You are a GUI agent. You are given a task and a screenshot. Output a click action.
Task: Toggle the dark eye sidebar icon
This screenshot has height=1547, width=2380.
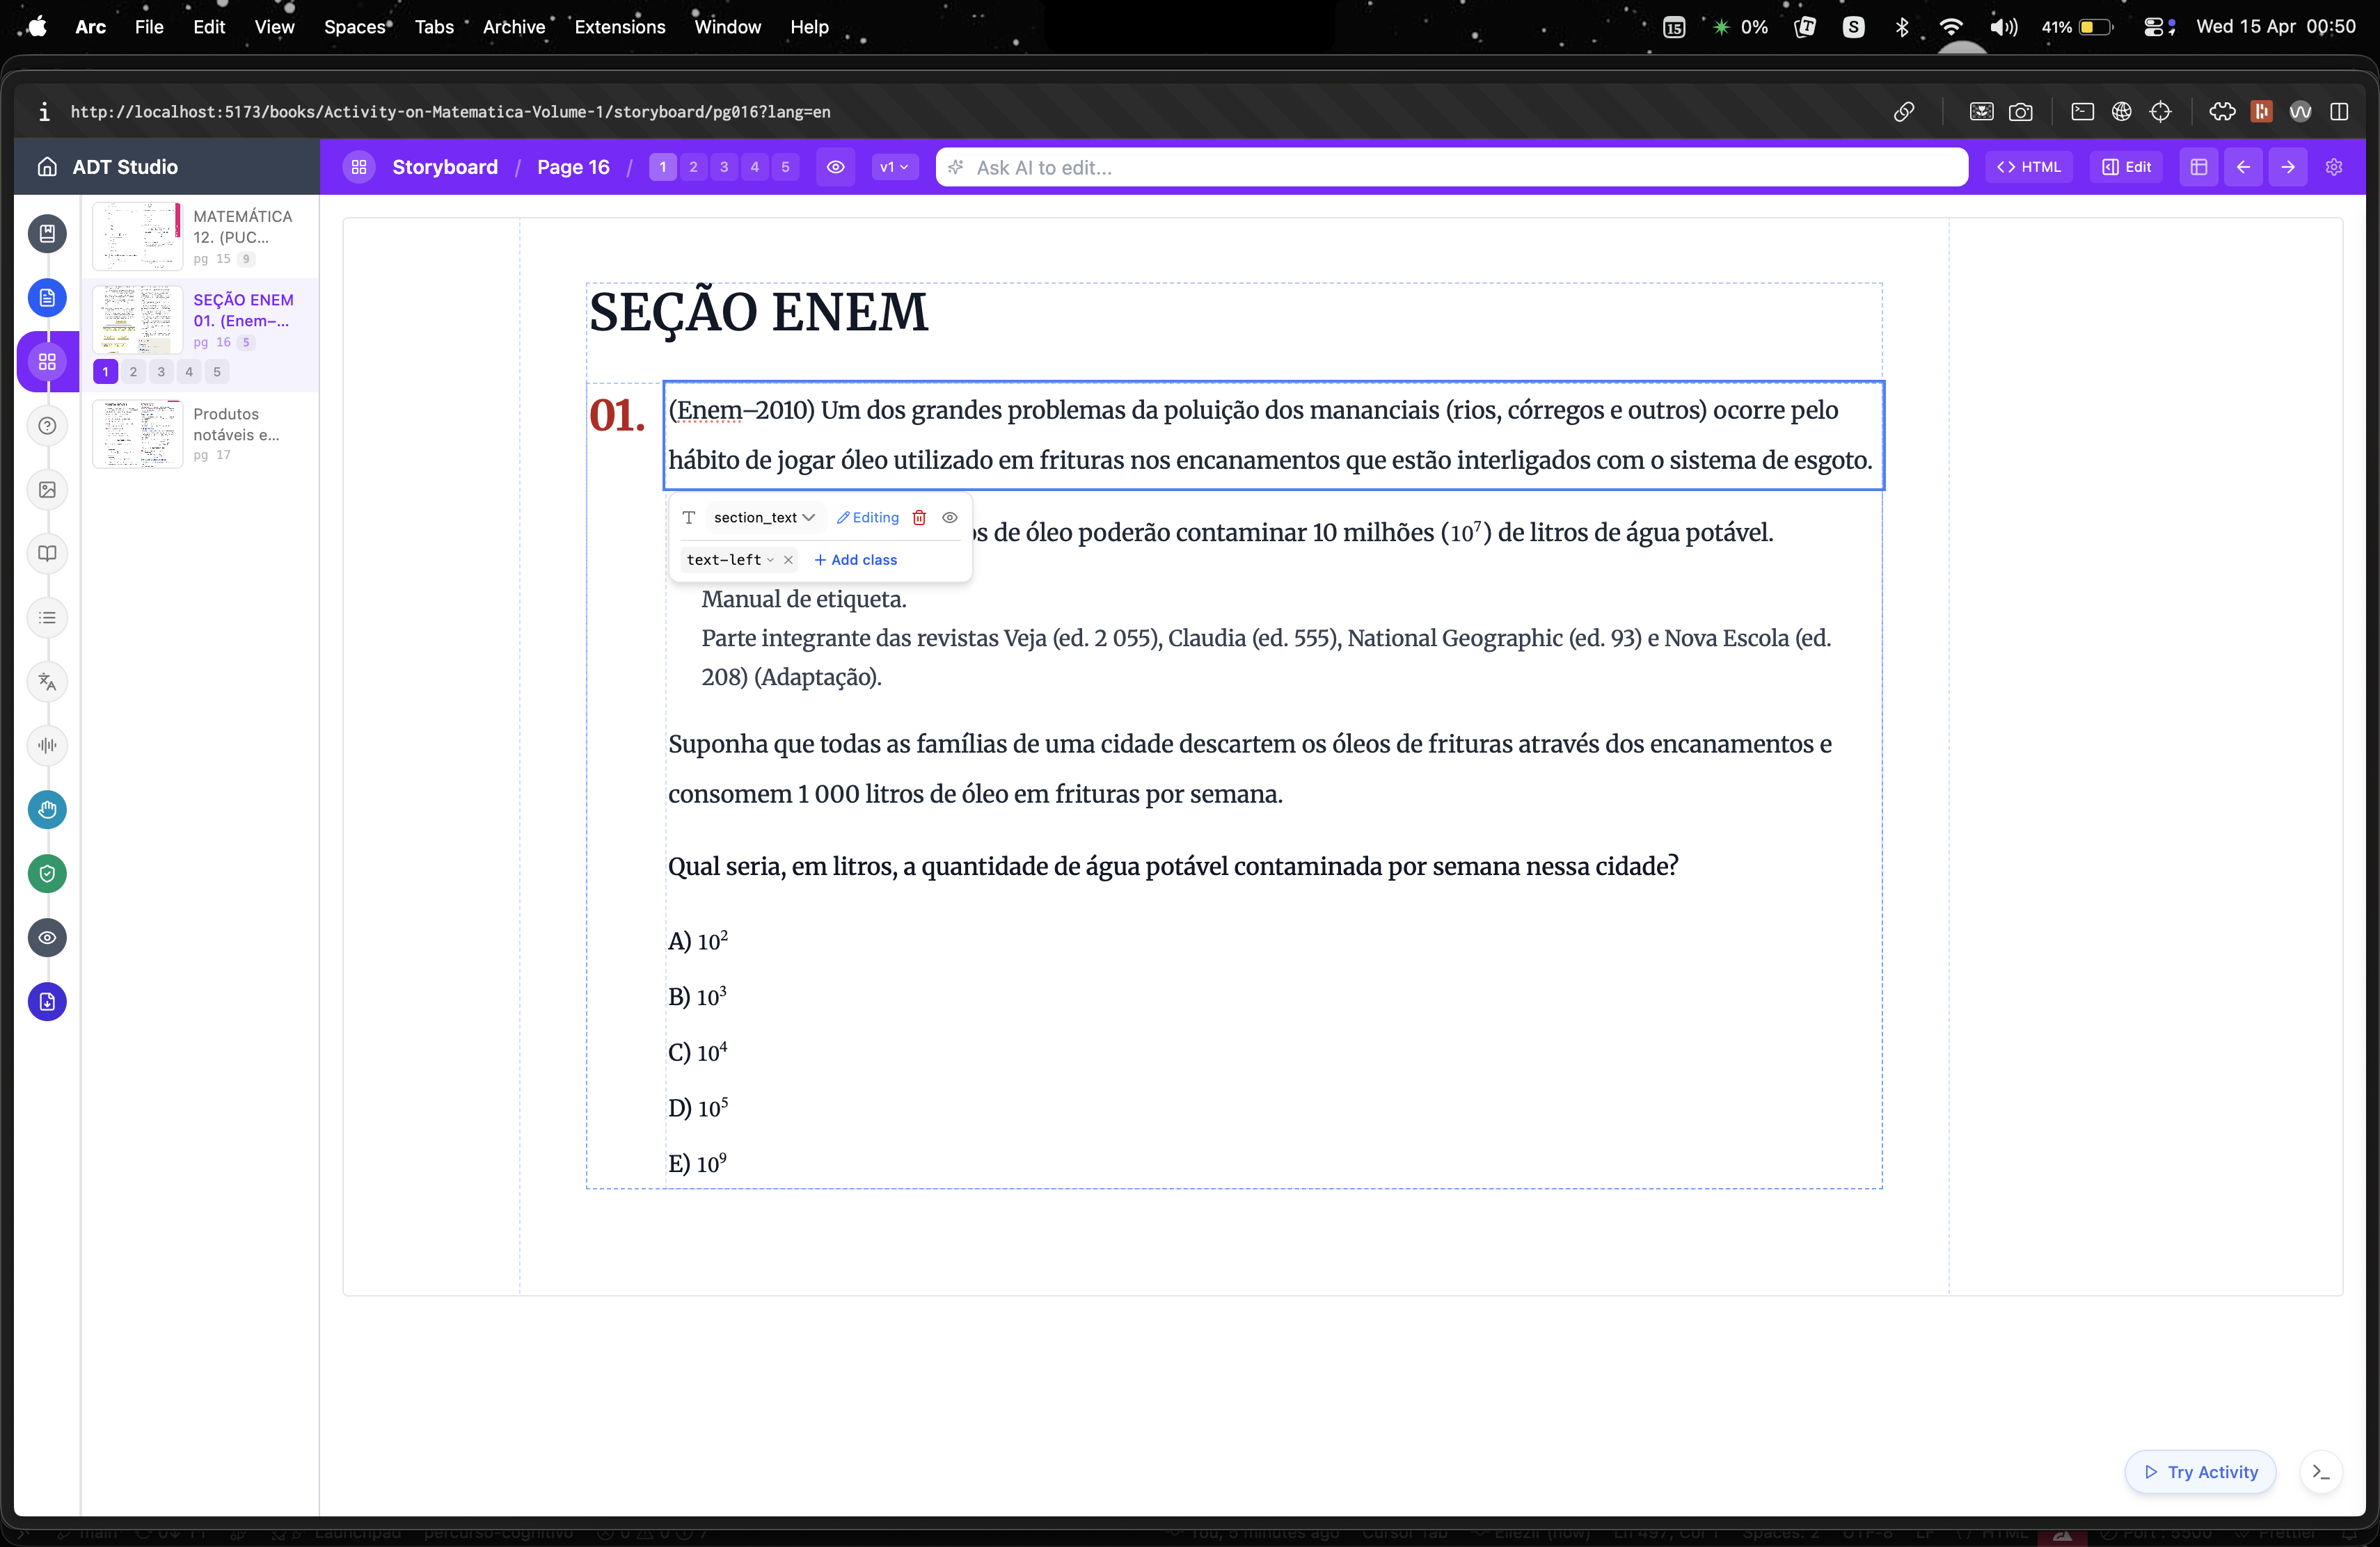pyautogui.click(x=47, y=938)
